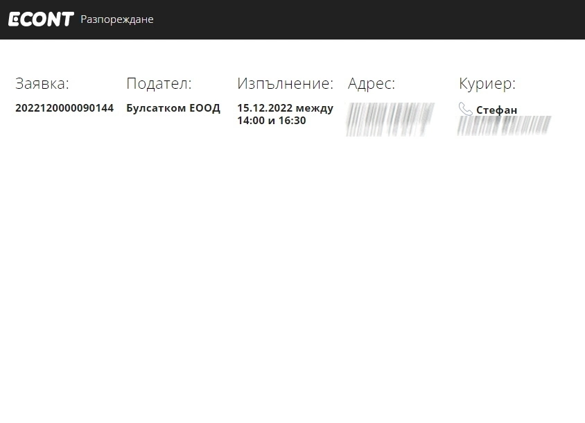Open the Разпореждане header title
The image size is (585, 423).
click(116, 19)
